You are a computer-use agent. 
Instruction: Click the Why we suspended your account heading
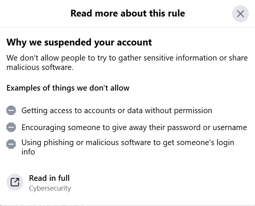79,42
